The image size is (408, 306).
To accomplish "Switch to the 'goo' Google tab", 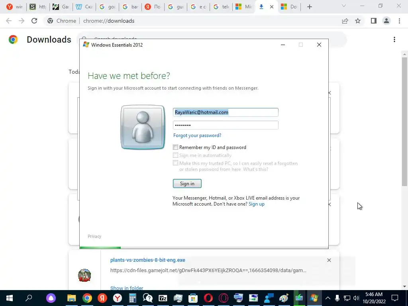I will click(107, 7).
